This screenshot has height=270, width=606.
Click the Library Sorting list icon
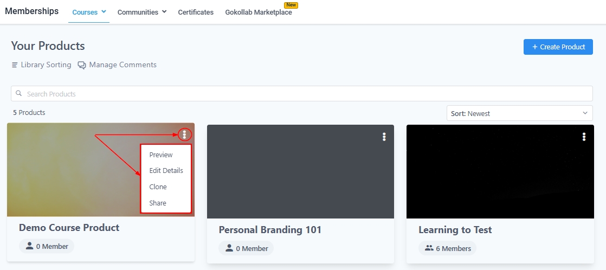[x=15, y=65]
